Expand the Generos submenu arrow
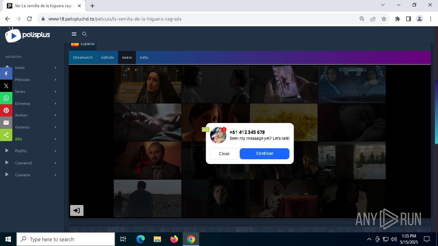The width and height of the screenshot is (438, 246). point(55,127)
